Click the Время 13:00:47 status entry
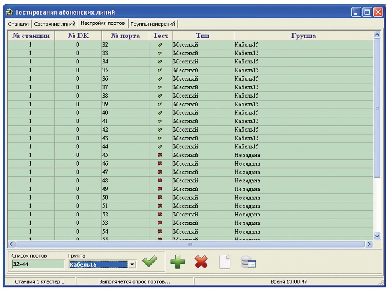392x291 pixels. tap(289, 282)
